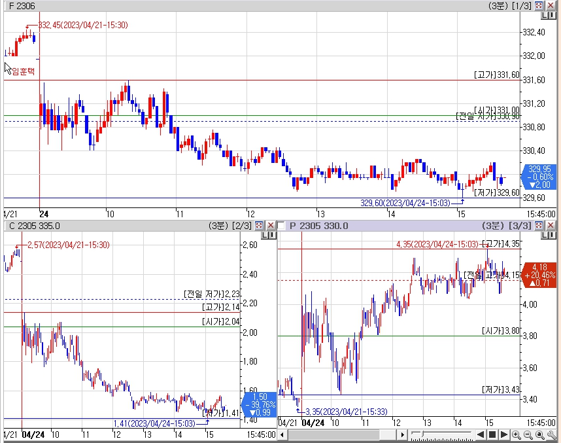Click the [전일 저가]2.23 label

[211, 294]
